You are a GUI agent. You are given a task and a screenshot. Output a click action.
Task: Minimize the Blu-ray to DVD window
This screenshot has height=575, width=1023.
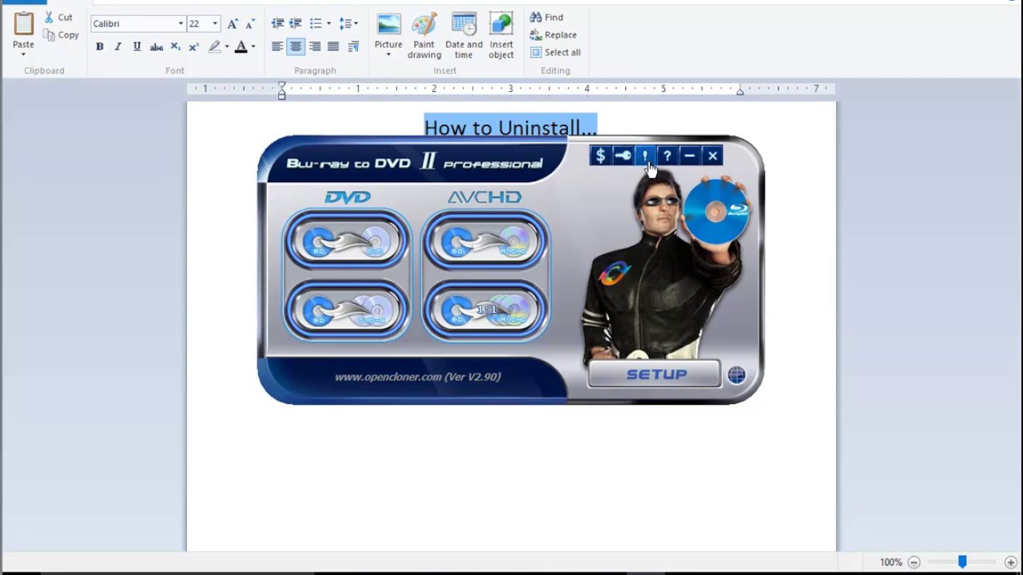690,156
